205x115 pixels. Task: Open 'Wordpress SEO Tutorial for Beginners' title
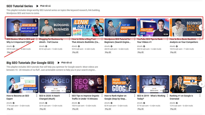(x=118, y=41)
